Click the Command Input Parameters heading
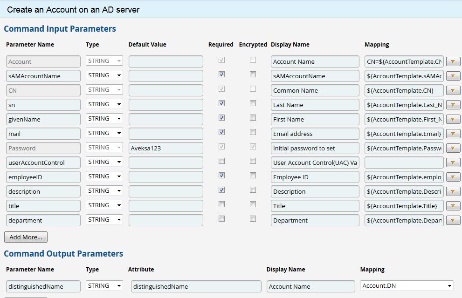Screen dimensions: 462x298 60,28
